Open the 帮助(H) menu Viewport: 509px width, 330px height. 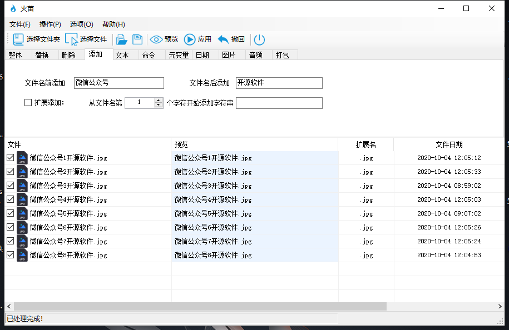pos(113,24)
